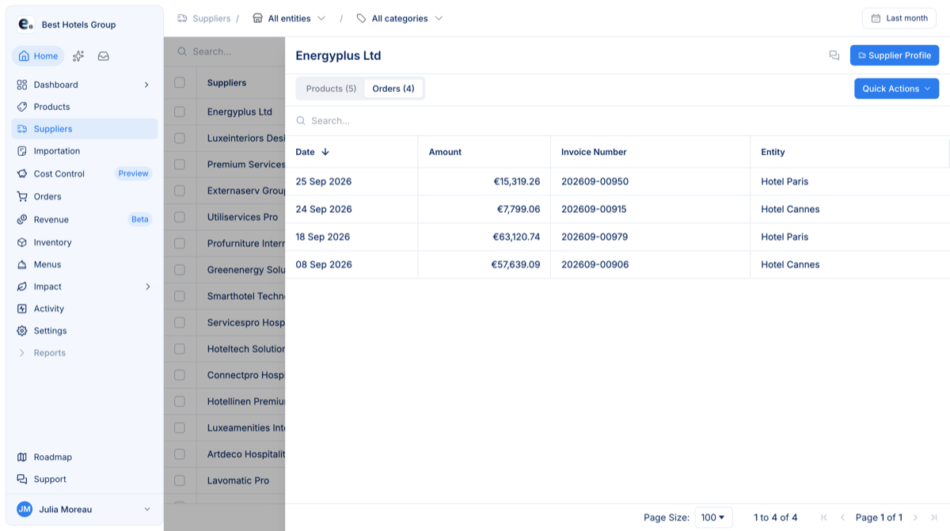
Task: Switch to the Products (5) tab
Action: click(x=331, y=89)
